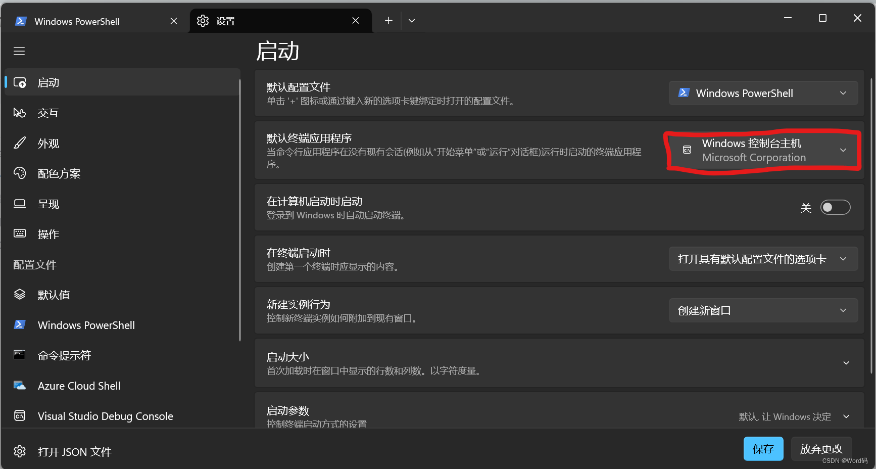Click the Visual Studio Debug Console icon
This screenshot has height=469, width=876.
click(20, 415)
